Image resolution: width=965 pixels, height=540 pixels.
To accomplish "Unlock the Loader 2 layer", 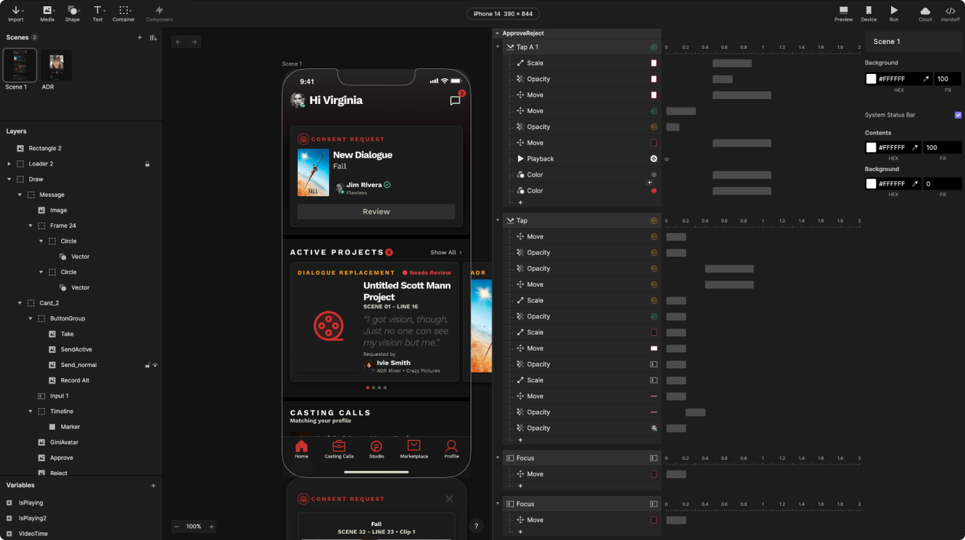I will [147, 164].
